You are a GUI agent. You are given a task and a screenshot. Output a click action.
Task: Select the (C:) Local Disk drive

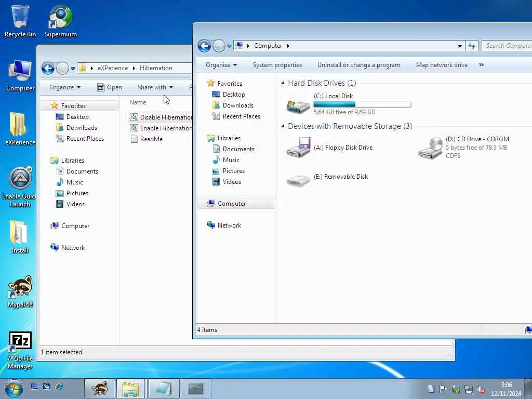349,104
